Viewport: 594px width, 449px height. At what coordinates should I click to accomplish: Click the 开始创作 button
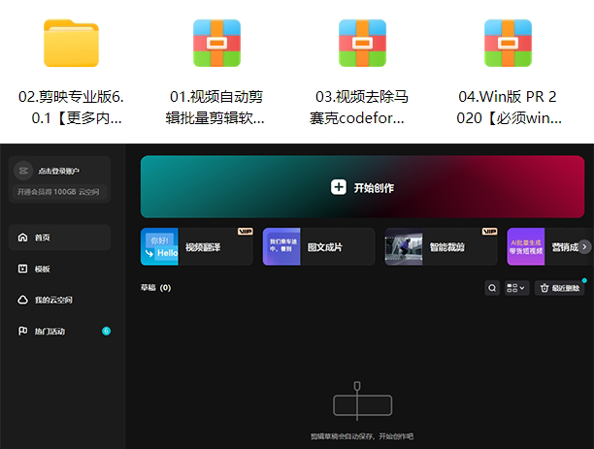[362, 187]
